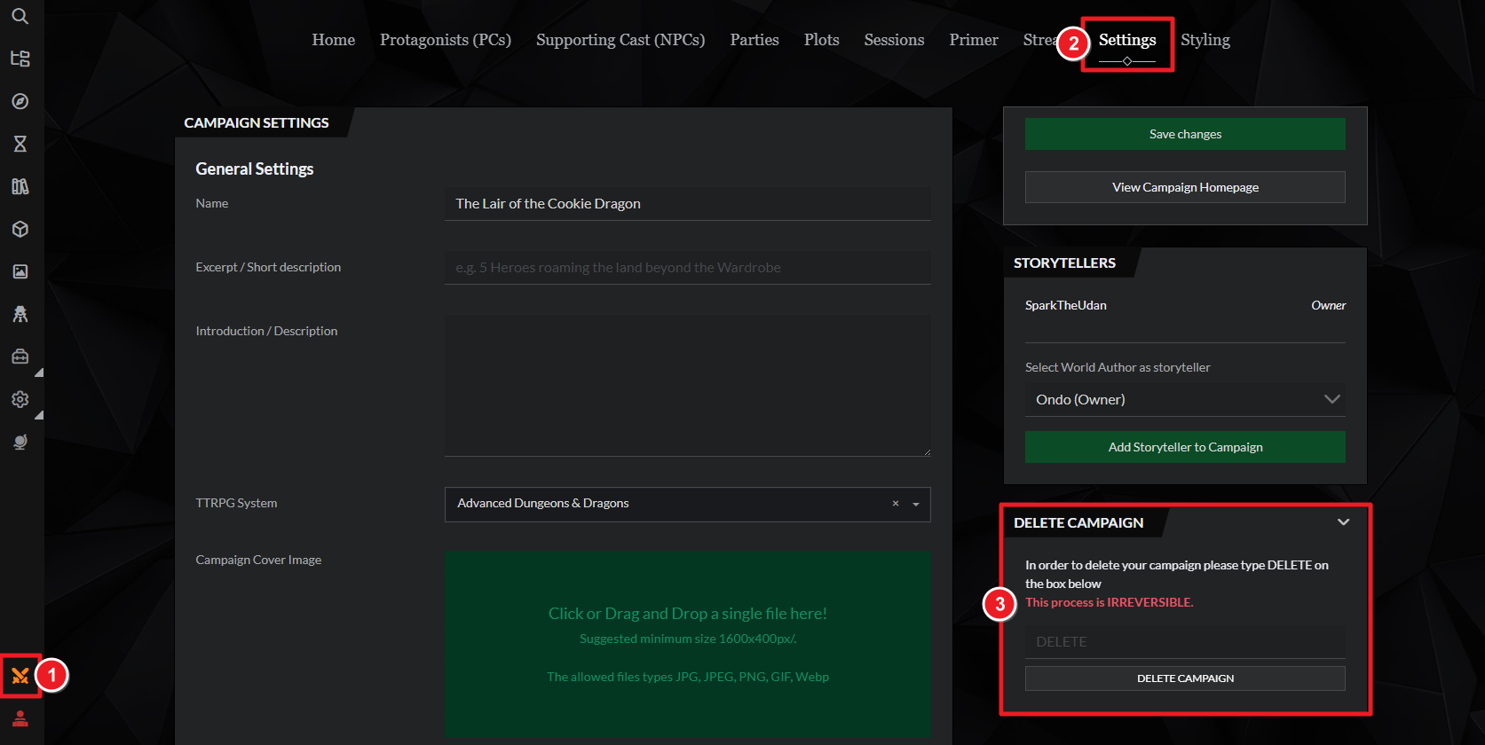Click View Campaign Homepage button
This screenshot has width=1485, height=745.
pyautogui.click(x=1185, y=187)
